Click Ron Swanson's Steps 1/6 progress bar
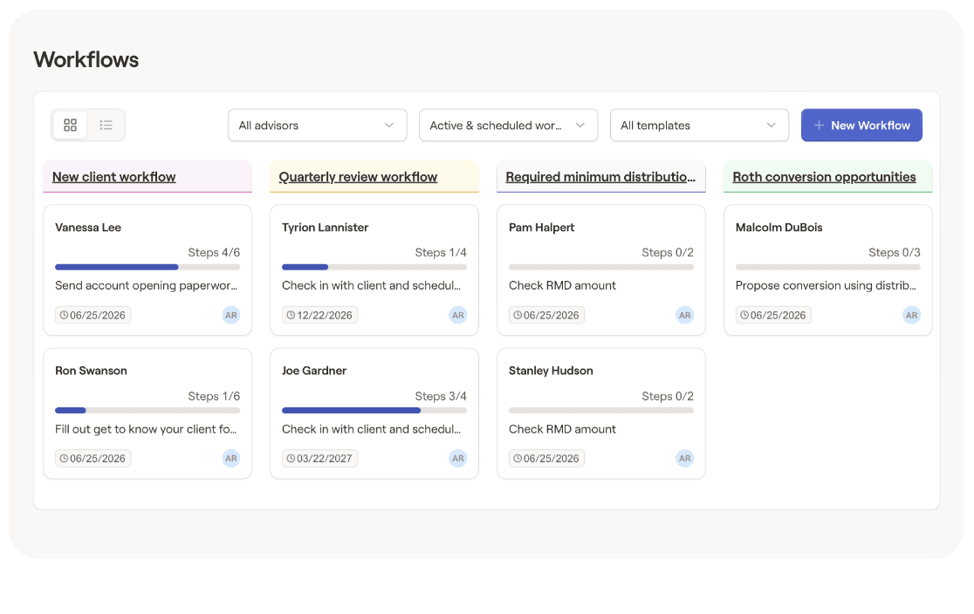This screenshot has width=974, height=614. tap(147, 411)
